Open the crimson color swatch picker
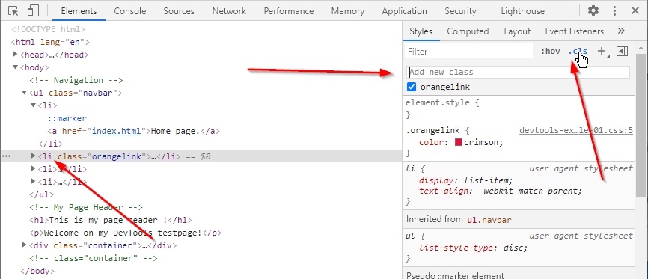The width and height of the screenshot is (648, 279). [458, 143]
